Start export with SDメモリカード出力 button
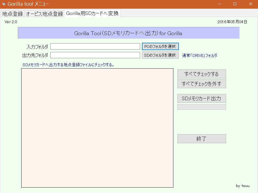Screen dimensions: 258x193 pyautogui.click(x=201, y=99)
